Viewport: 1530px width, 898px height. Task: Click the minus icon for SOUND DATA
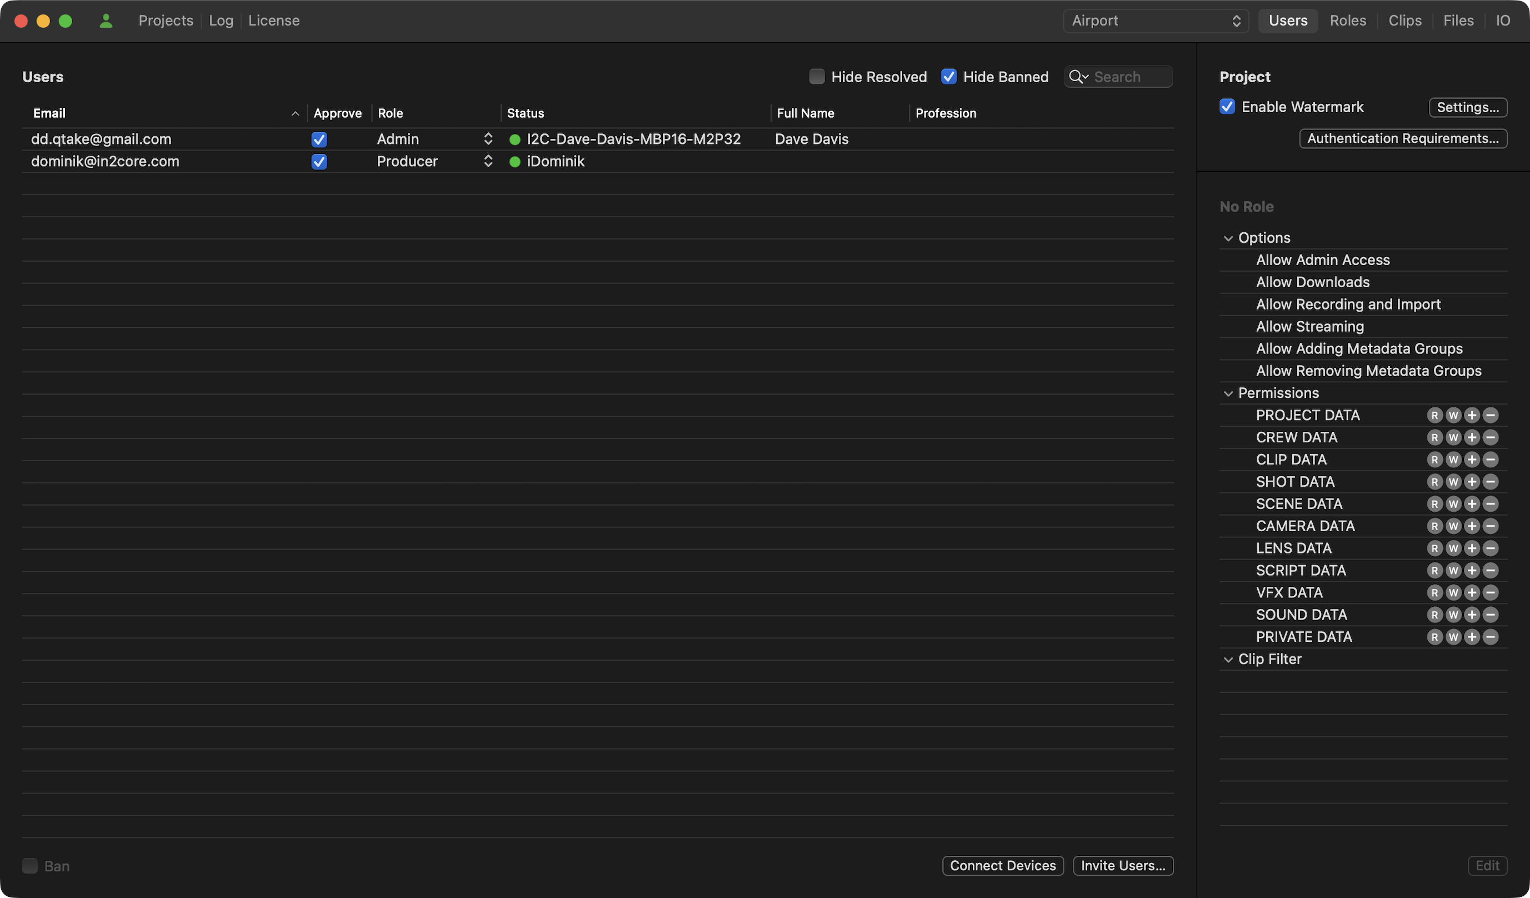coord(1491,615)
